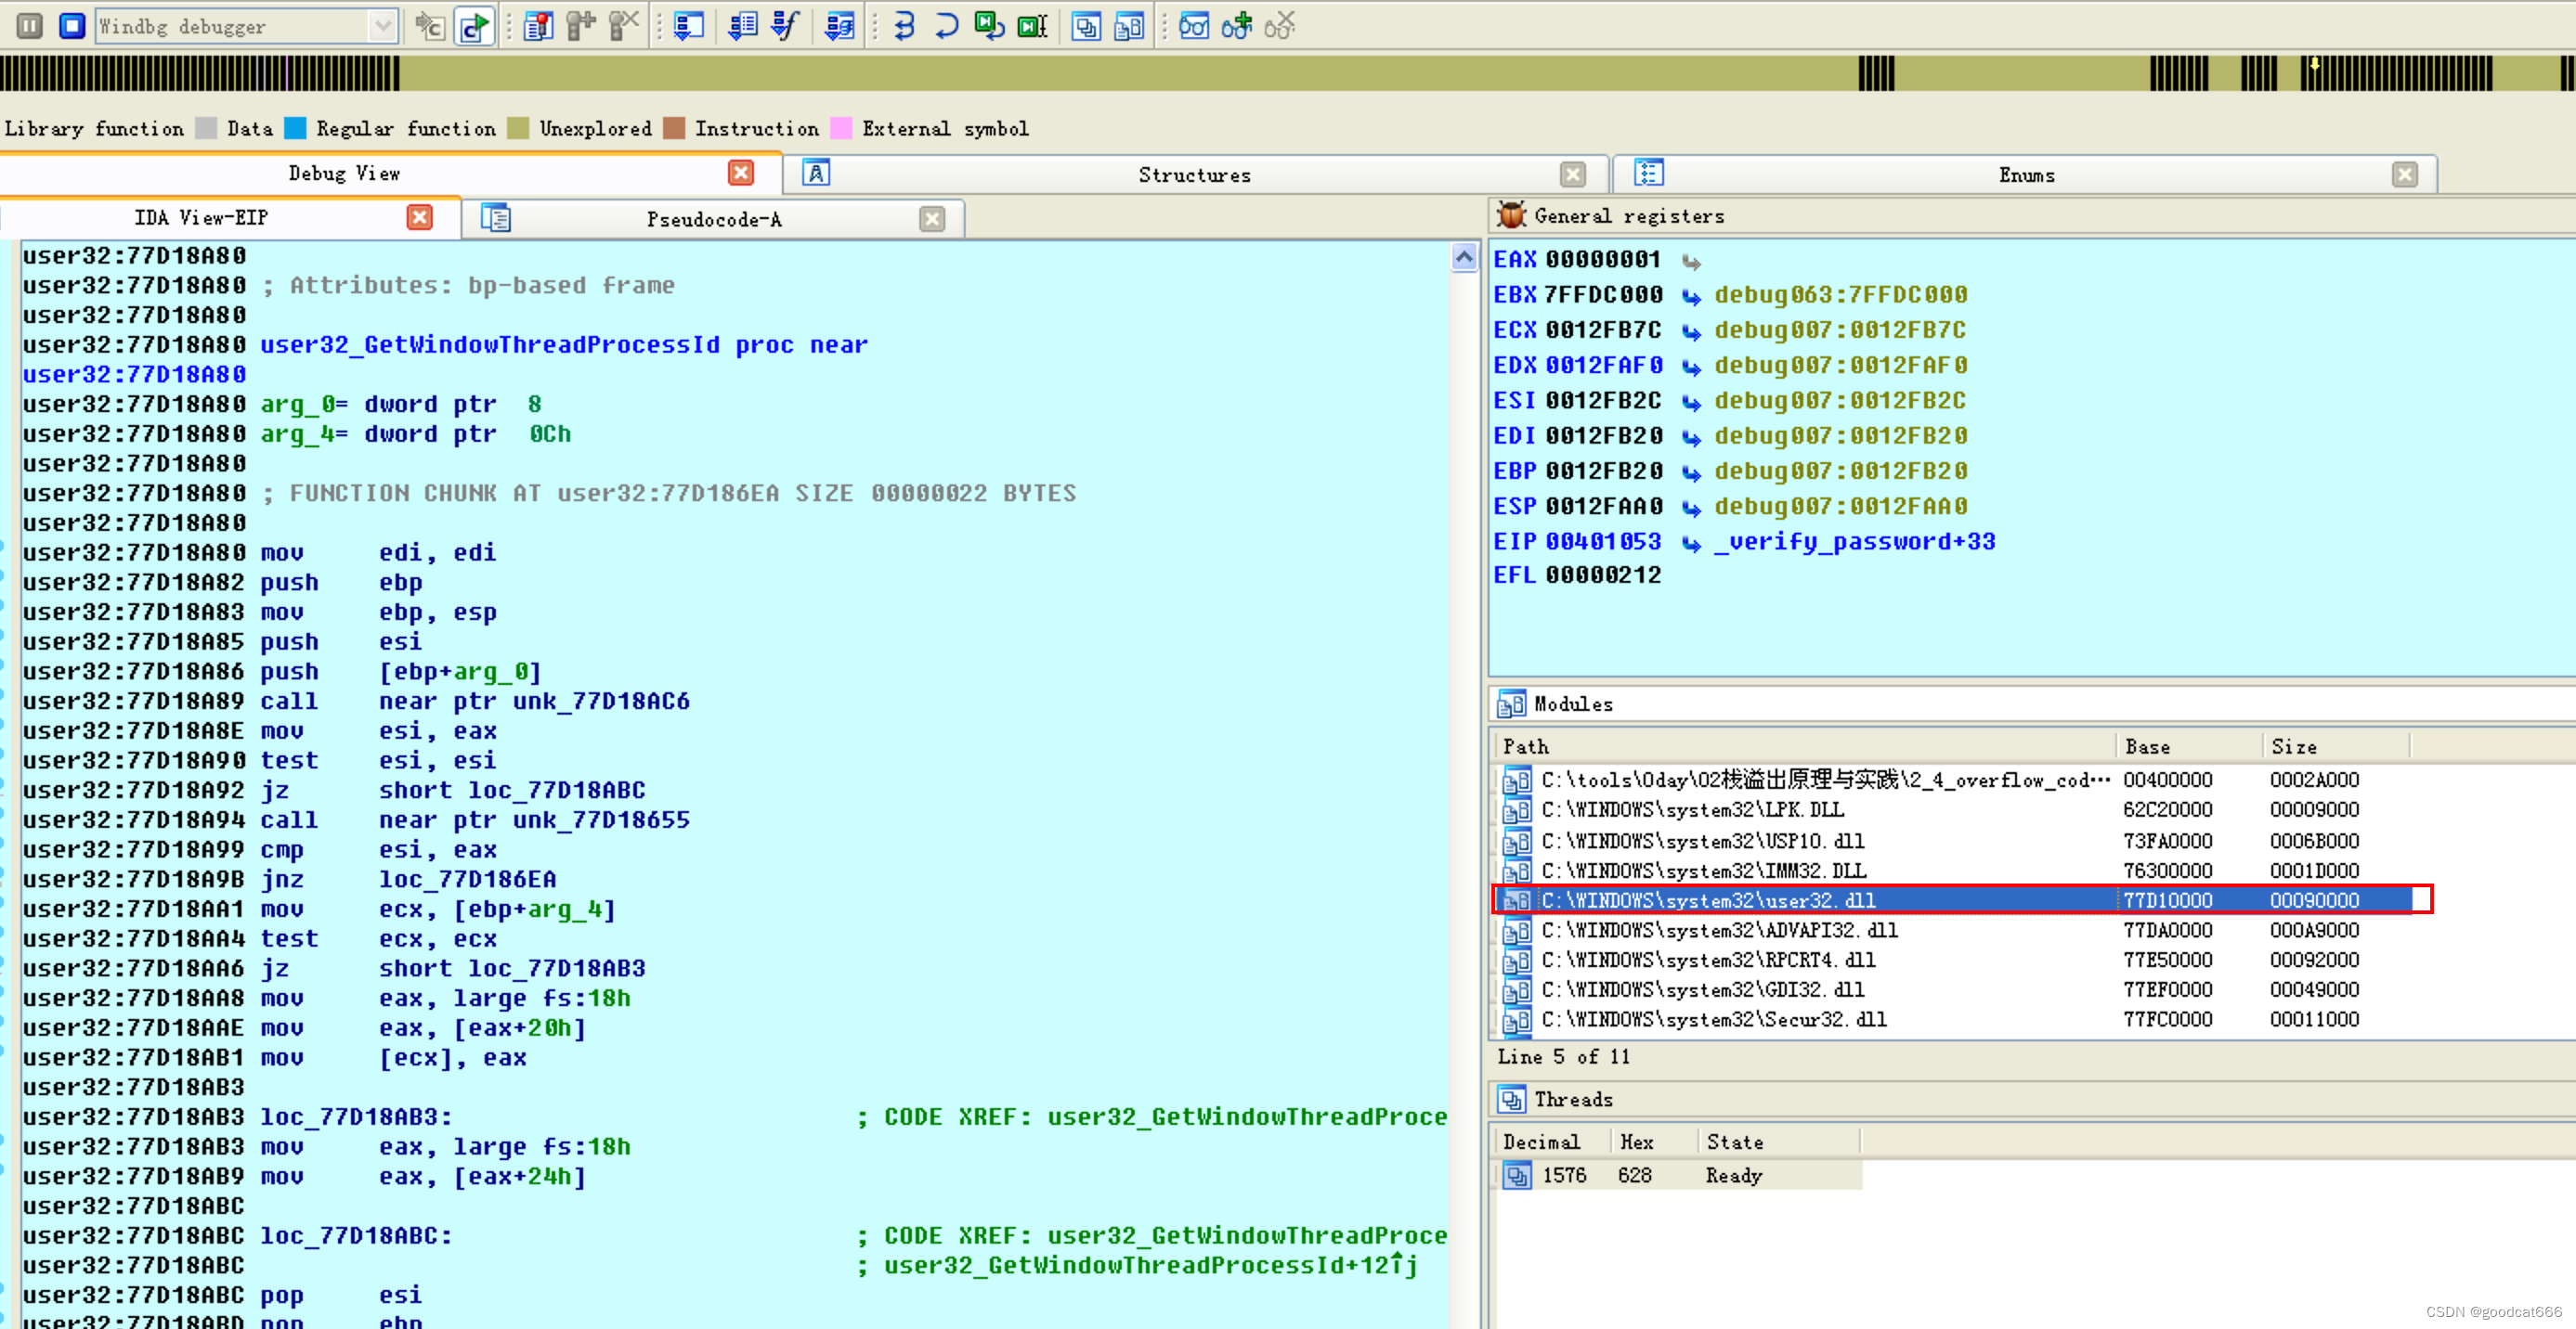This screenshot has height=1329, width=2576.
Task: Click the Structures tab icon
Action: tap(816, 173)
